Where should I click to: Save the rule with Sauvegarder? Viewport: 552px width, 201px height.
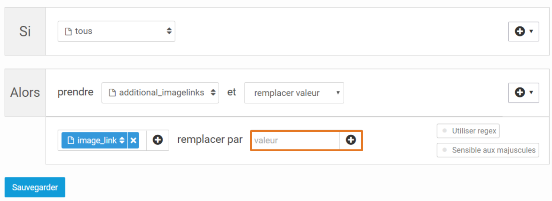point(35,187)
